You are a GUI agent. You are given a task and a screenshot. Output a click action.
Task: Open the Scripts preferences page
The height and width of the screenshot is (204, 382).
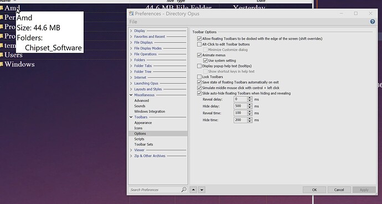point(139,139)
